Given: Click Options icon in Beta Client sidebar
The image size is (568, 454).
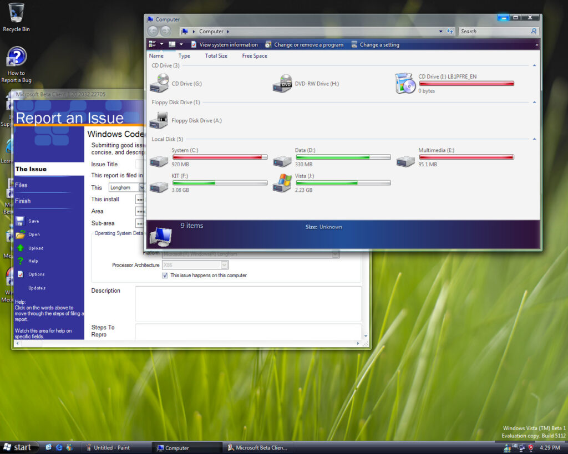Looking at the screenshot, I should (x=21, y=274).
